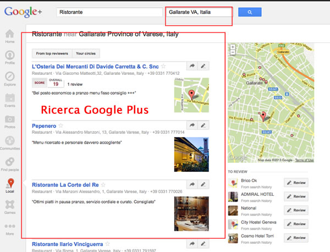This screenshot has width=330, height=252.
Task: Review City Hostel Geneva
Action: point(296,224)
